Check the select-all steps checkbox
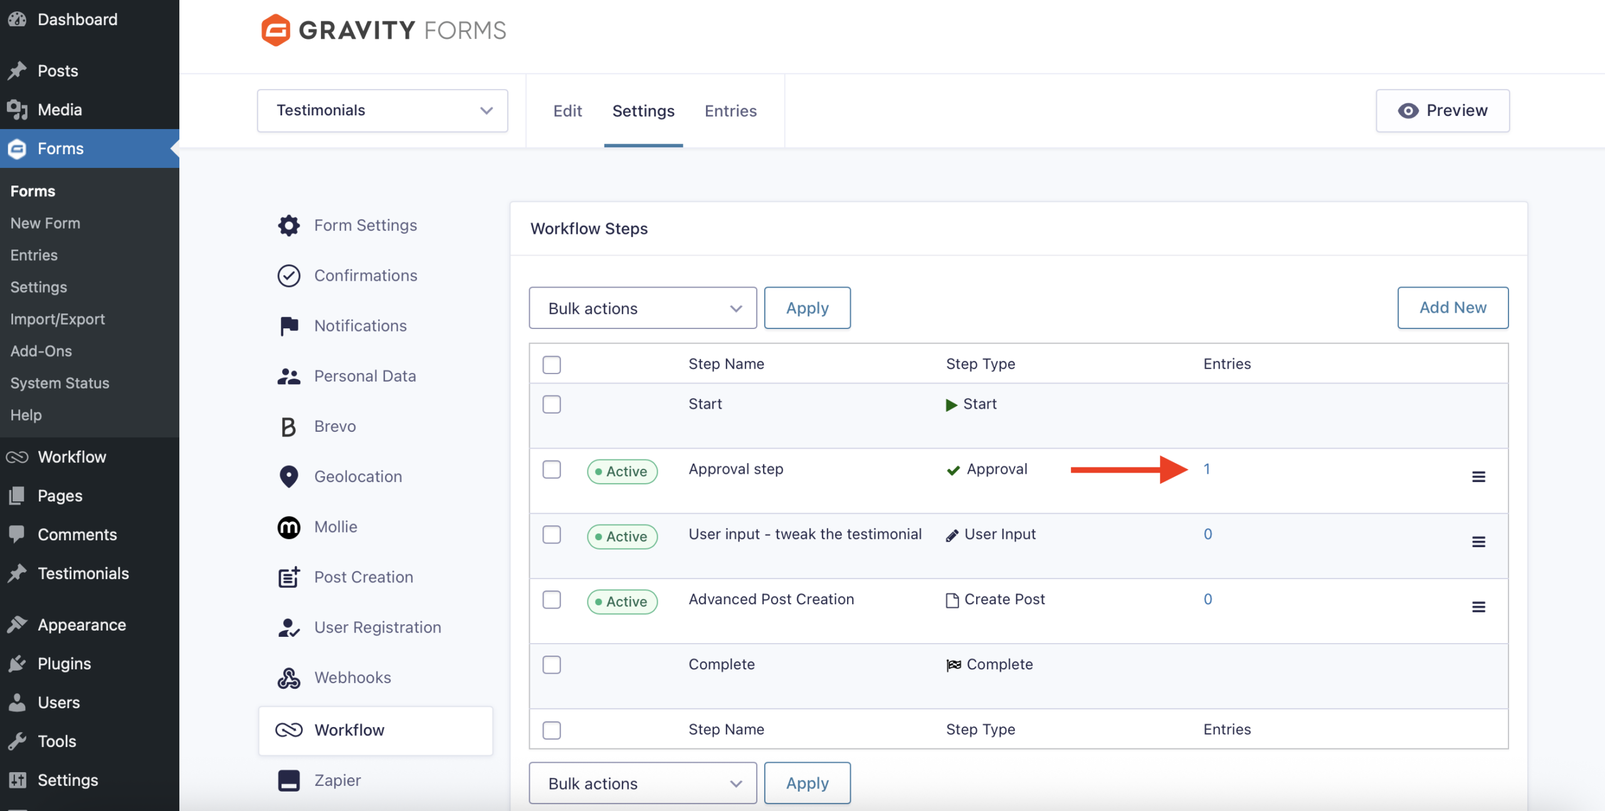The height and width of the screenshot is (811, 1605). pos(552,364)
